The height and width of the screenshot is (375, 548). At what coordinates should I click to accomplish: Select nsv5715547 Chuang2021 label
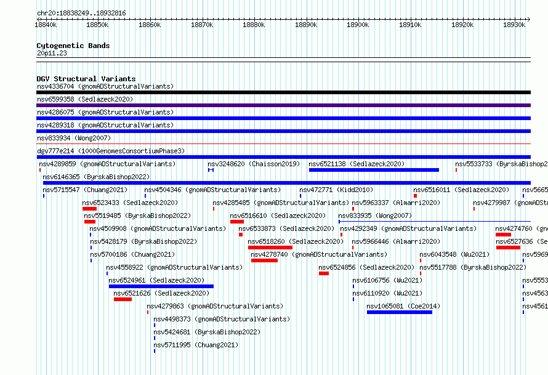click(85, 190)
